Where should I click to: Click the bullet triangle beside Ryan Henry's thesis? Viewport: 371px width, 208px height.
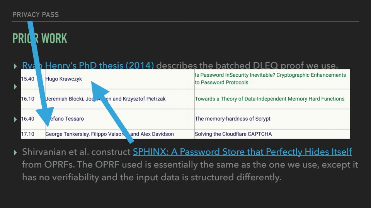tap(15, 66)
